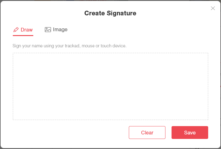Dismiss the dialog using the X icon
This screenshot has width=221, height=149.
click(x=213, y=8)
